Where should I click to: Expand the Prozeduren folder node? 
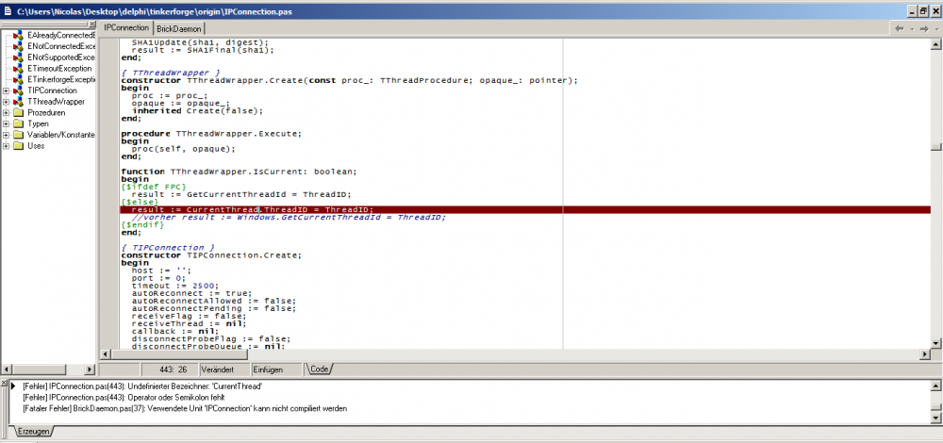6,112
